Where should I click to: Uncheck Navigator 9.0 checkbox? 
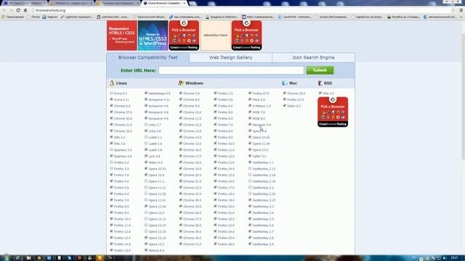coord(250,124)
